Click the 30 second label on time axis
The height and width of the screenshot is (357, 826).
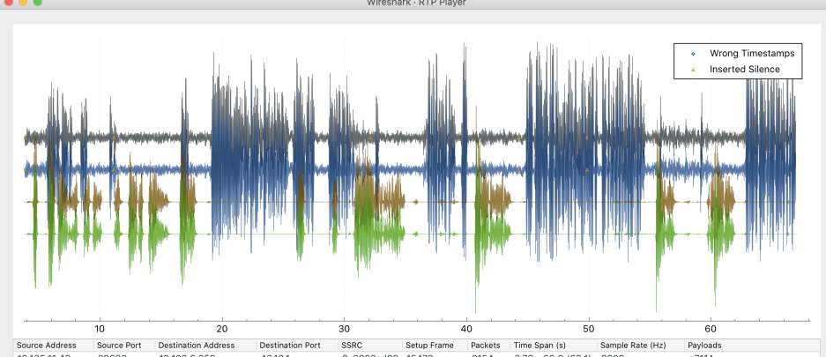pos(344,330)
